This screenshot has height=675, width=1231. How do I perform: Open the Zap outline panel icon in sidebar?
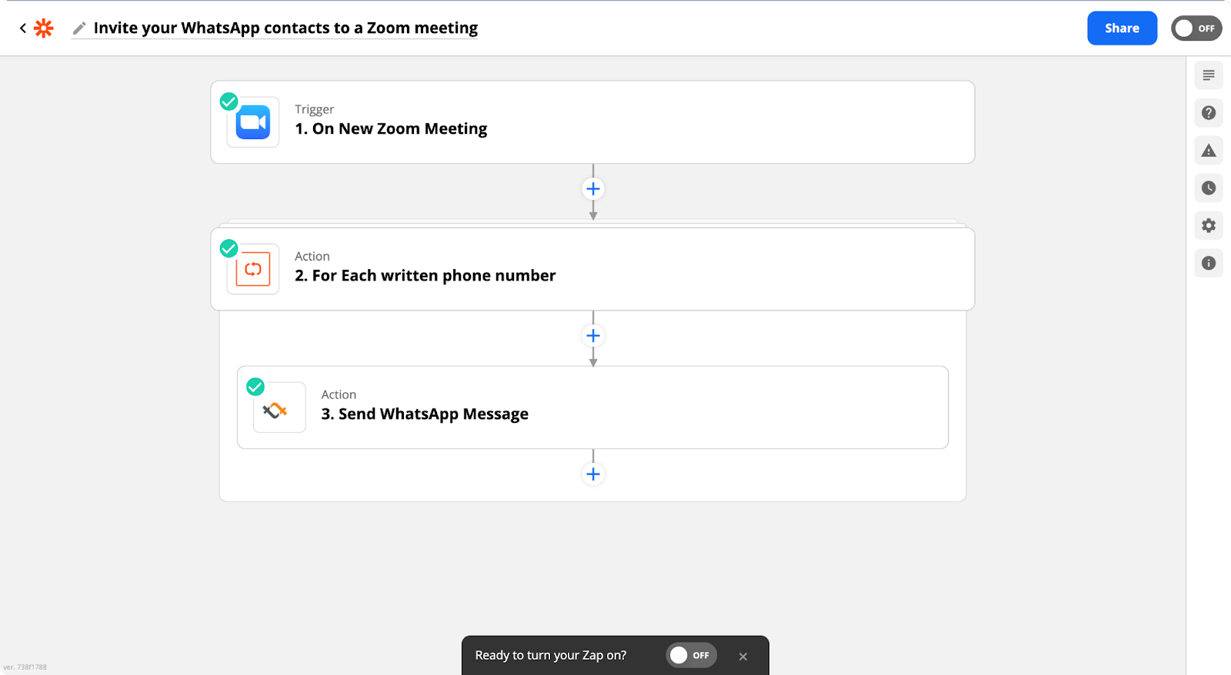(x=1209, y=75)
